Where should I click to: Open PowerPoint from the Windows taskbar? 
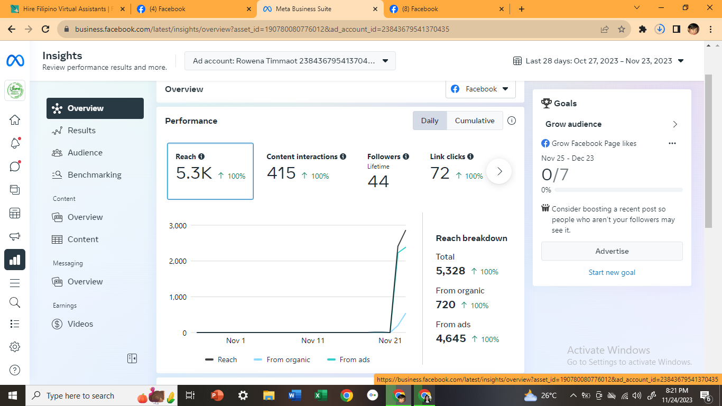click(x=217, y=395)
